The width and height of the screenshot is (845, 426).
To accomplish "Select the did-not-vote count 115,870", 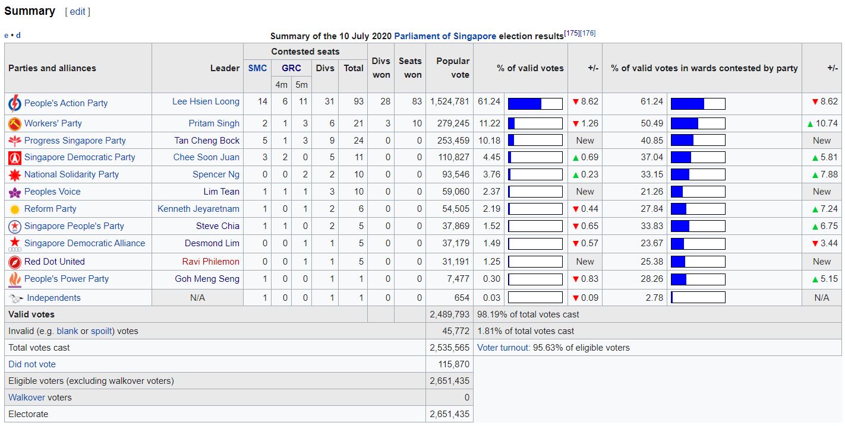I will (453, 365).
